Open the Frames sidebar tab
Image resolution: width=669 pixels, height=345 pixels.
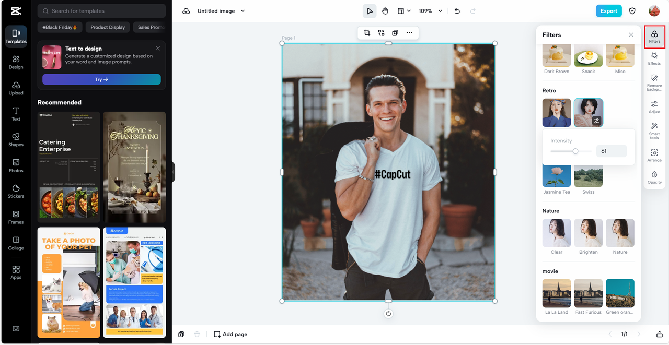pyautogui.click(x=16, y=217)
